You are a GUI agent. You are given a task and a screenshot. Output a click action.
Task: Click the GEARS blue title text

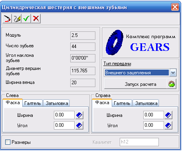(x=150, y=47)
